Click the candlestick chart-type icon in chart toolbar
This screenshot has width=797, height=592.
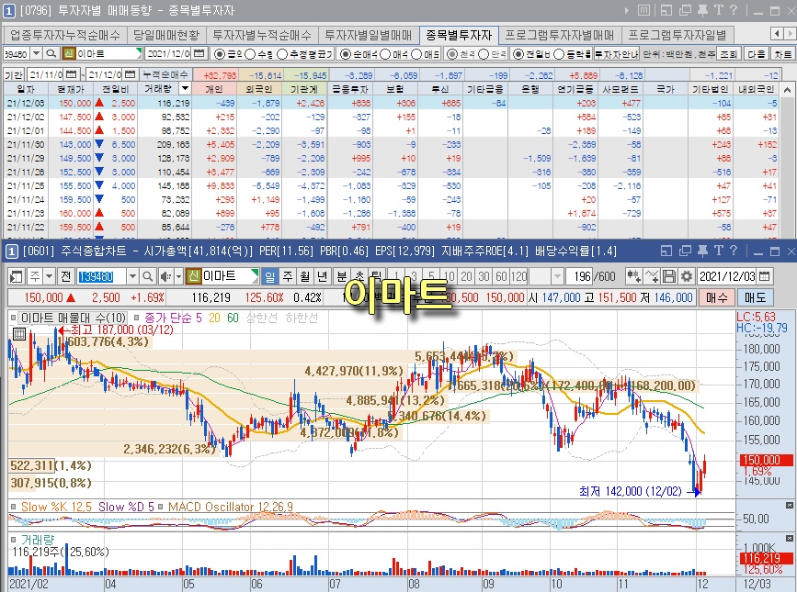pos(633,276)
